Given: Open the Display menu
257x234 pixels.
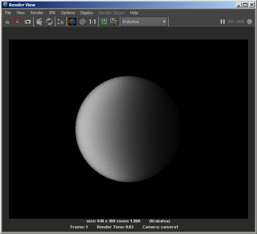Looking at the screenshot, I should pyautogui.click(x=87, y=13).
